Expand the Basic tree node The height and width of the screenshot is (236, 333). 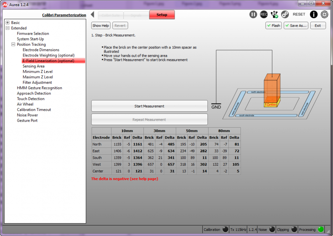8,23
